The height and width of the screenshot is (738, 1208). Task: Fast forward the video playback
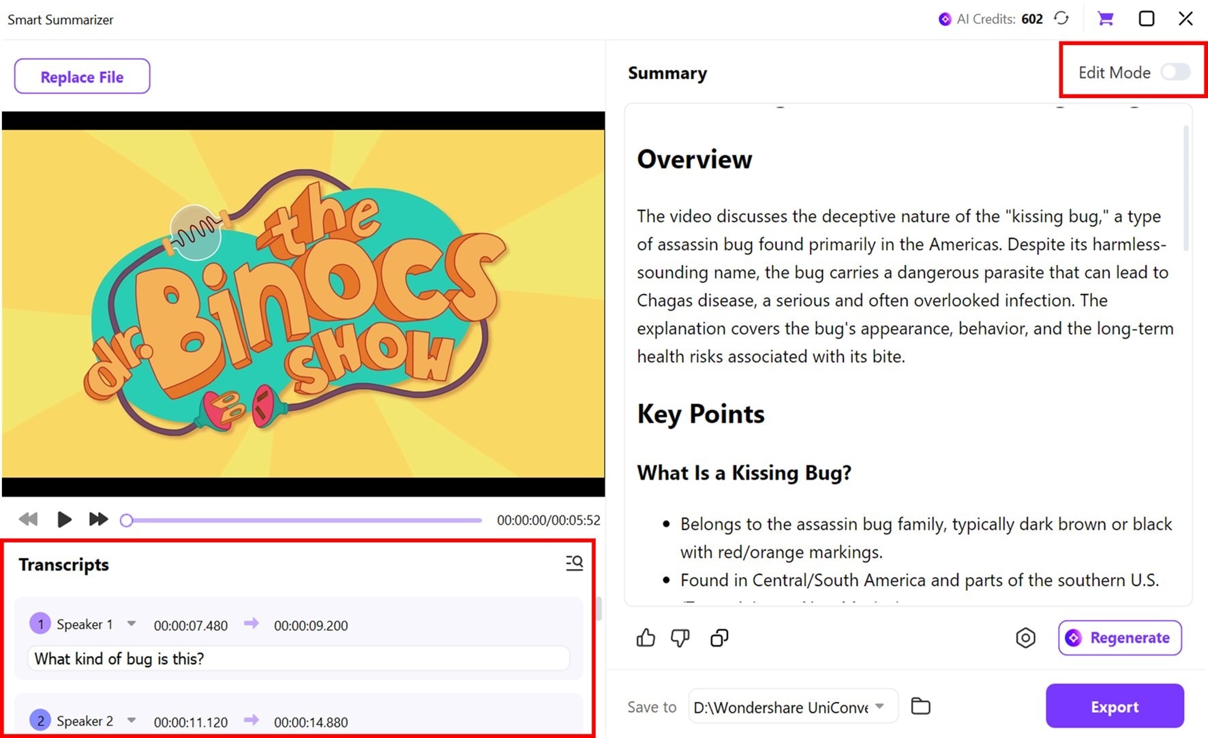pos(98,519)
